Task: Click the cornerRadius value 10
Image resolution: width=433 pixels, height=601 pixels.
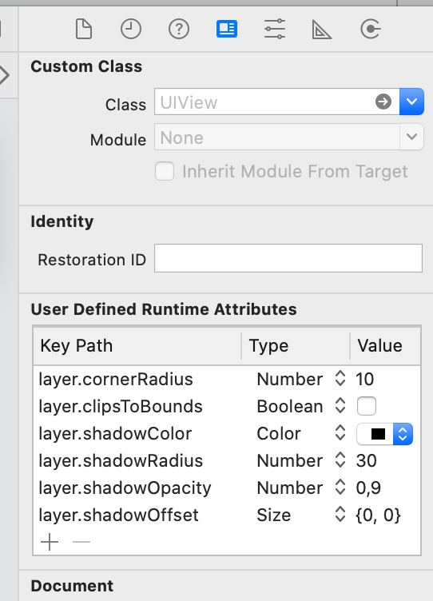Action: tap(364, 379)
